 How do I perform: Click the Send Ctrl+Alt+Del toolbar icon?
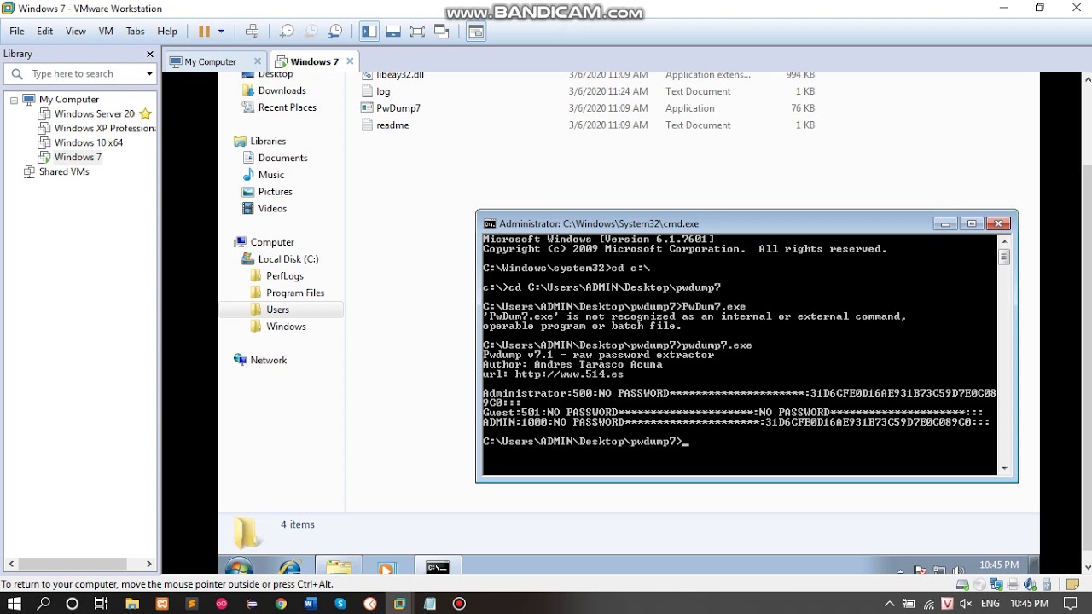click(253, 32)
